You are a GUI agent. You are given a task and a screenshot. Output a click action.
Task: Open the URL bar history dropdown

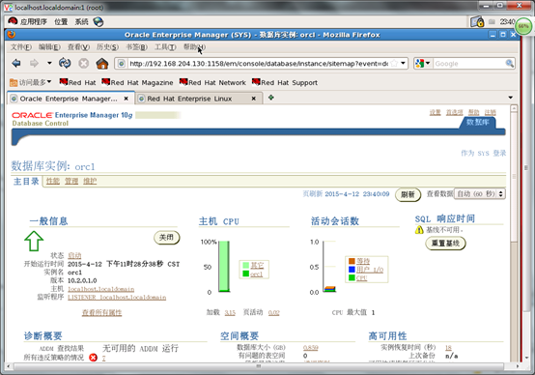(403, 63)
